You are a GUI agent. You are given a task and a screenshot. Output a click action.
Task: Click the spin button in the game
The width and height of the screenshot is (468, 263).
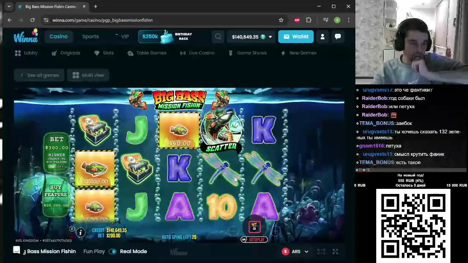pyautogui.click(x=254, y=227)
